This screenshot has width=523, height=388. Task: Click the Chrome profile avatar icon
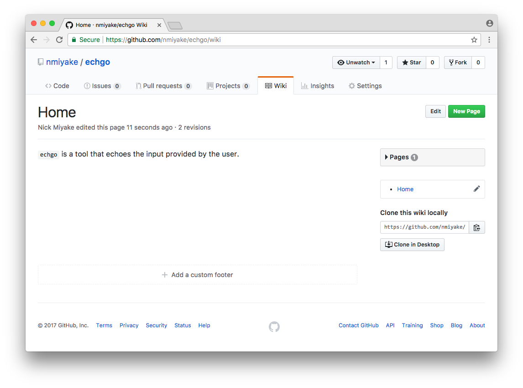489,23
